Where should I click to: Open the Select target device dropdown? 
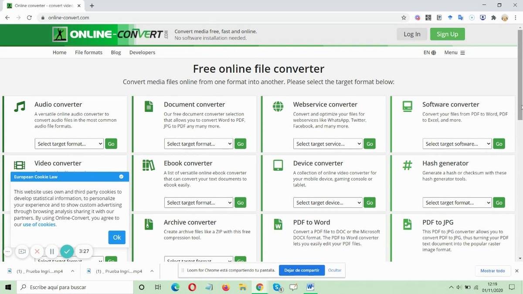[328, 203]
